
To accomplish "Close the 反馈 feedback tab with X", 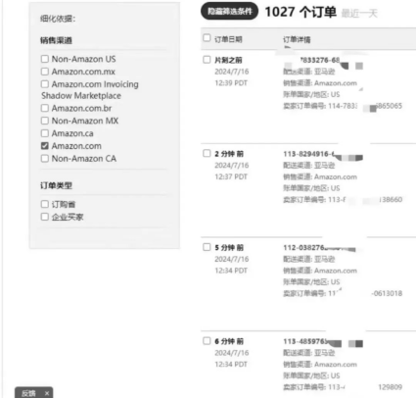I will (47, 393).
